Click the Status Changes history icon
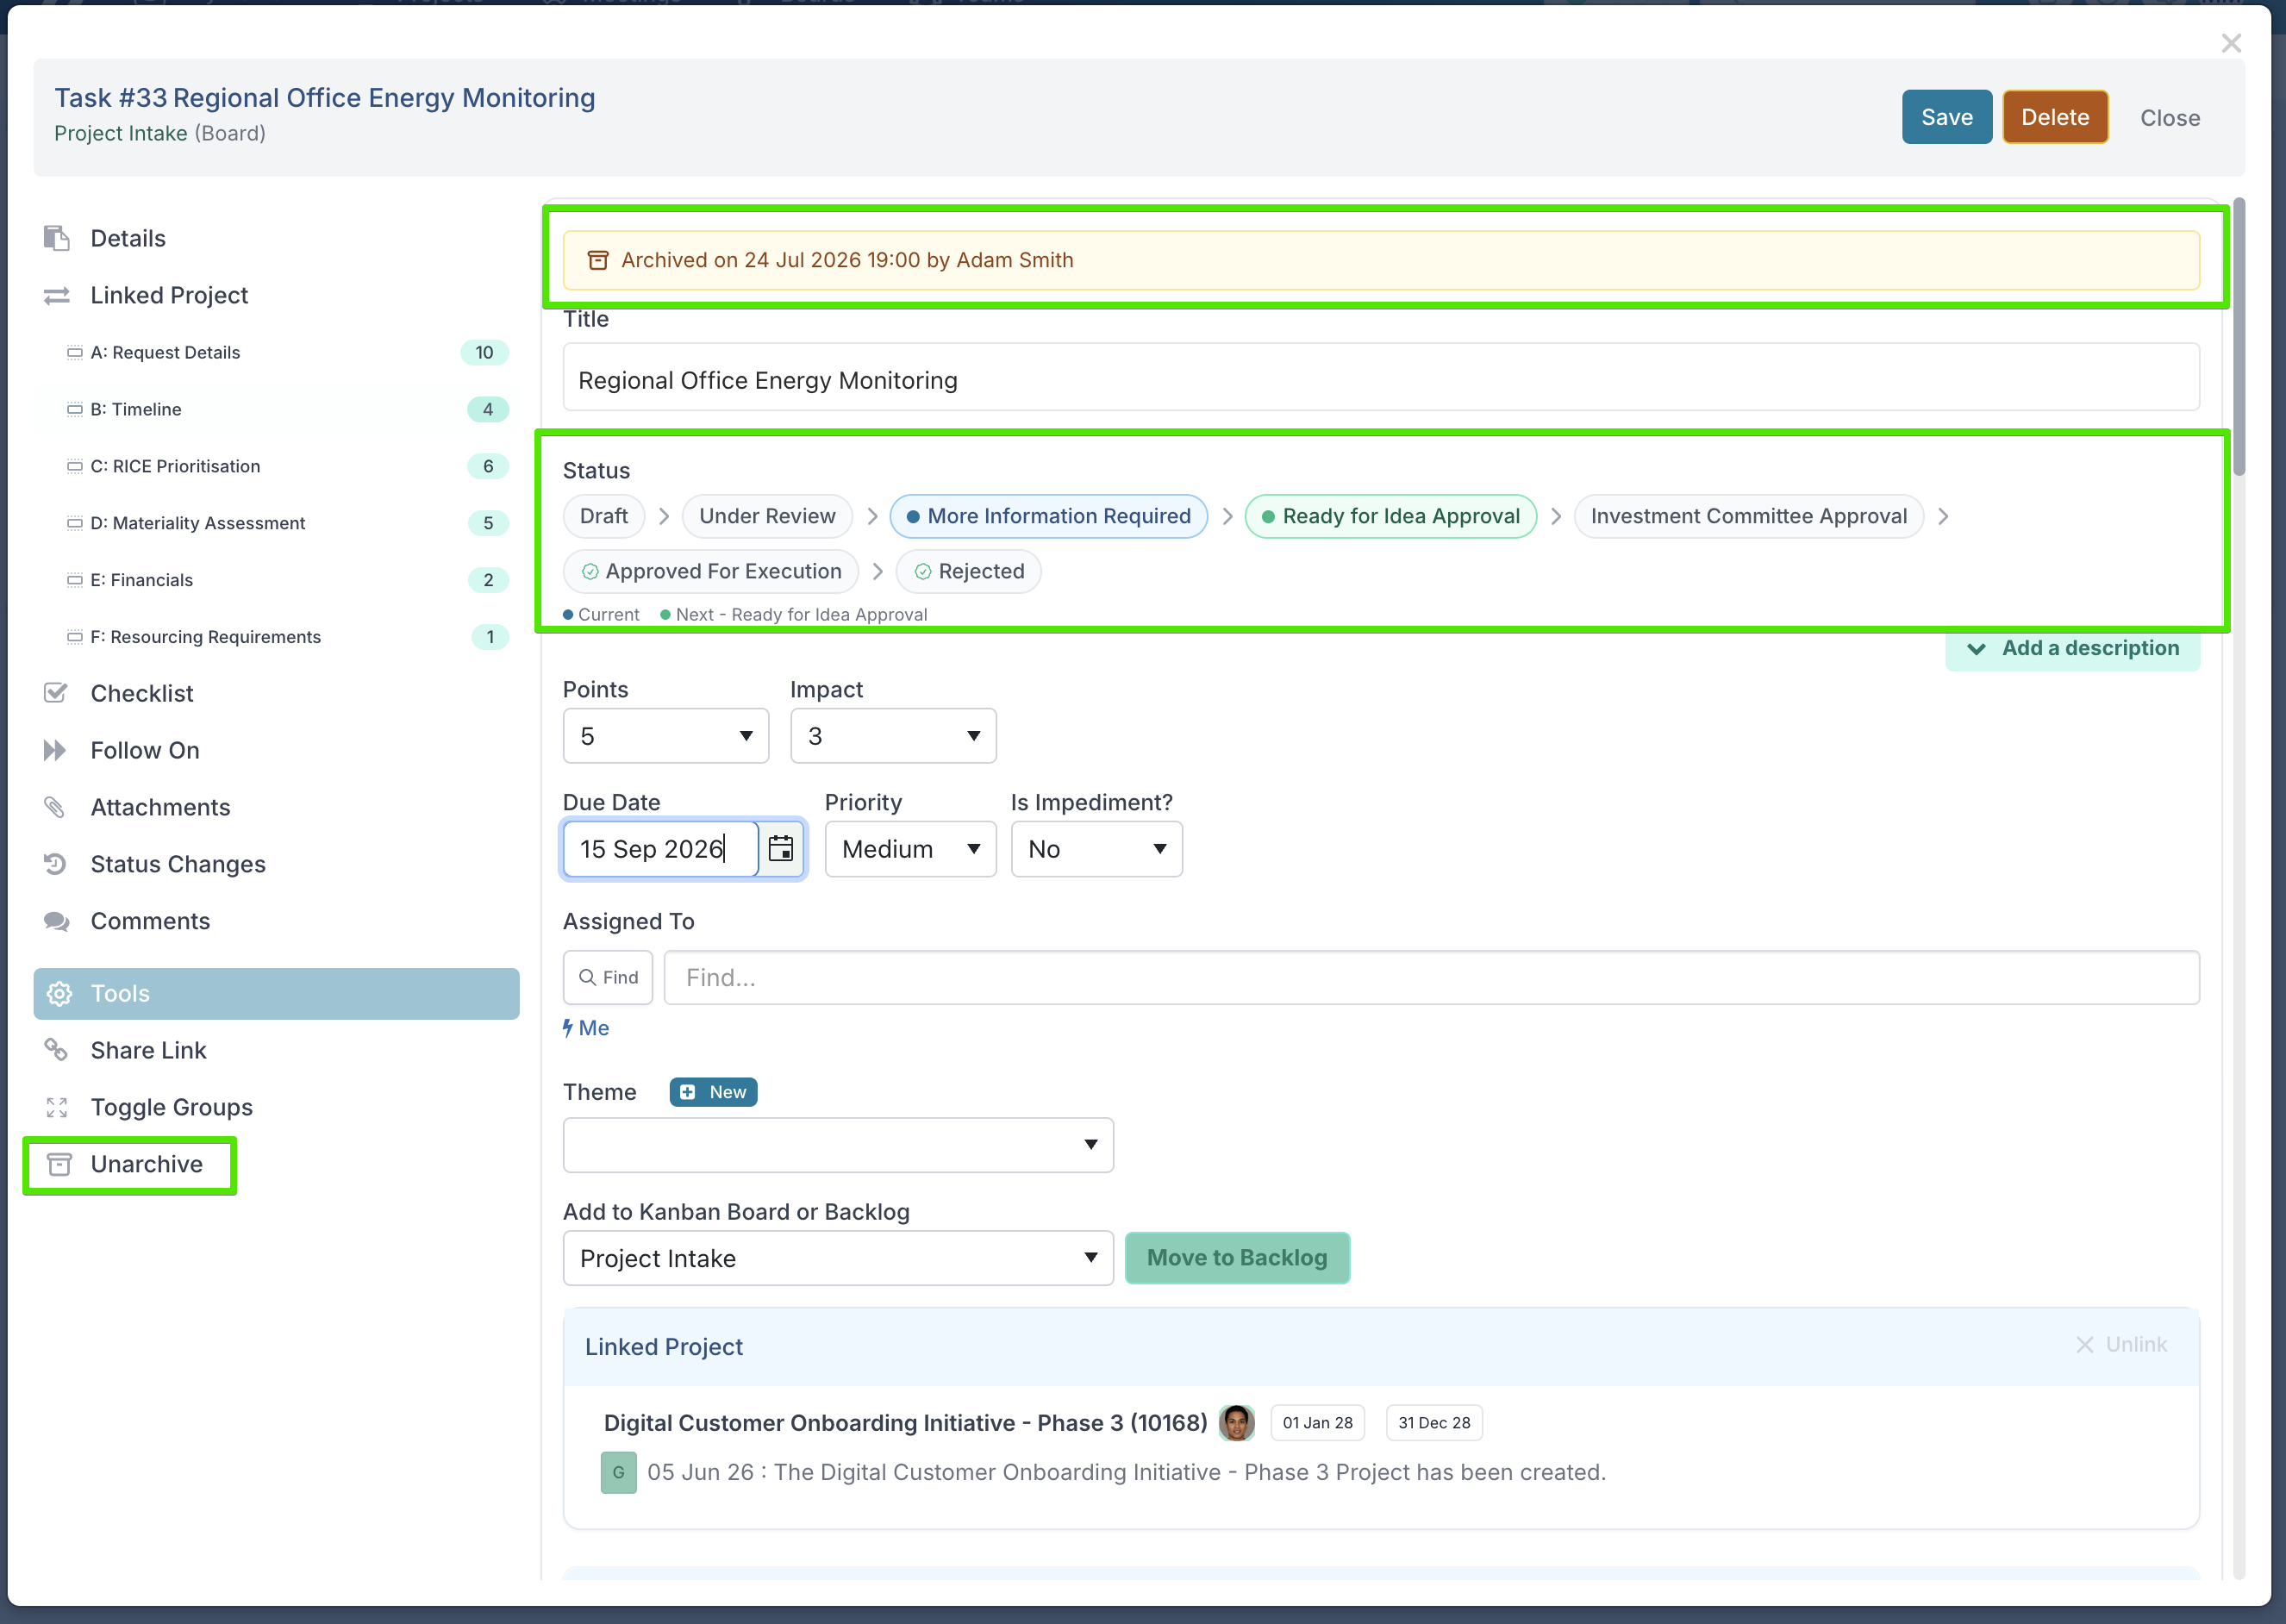This screenshot has width=2286, height=1624. (56, 864)
